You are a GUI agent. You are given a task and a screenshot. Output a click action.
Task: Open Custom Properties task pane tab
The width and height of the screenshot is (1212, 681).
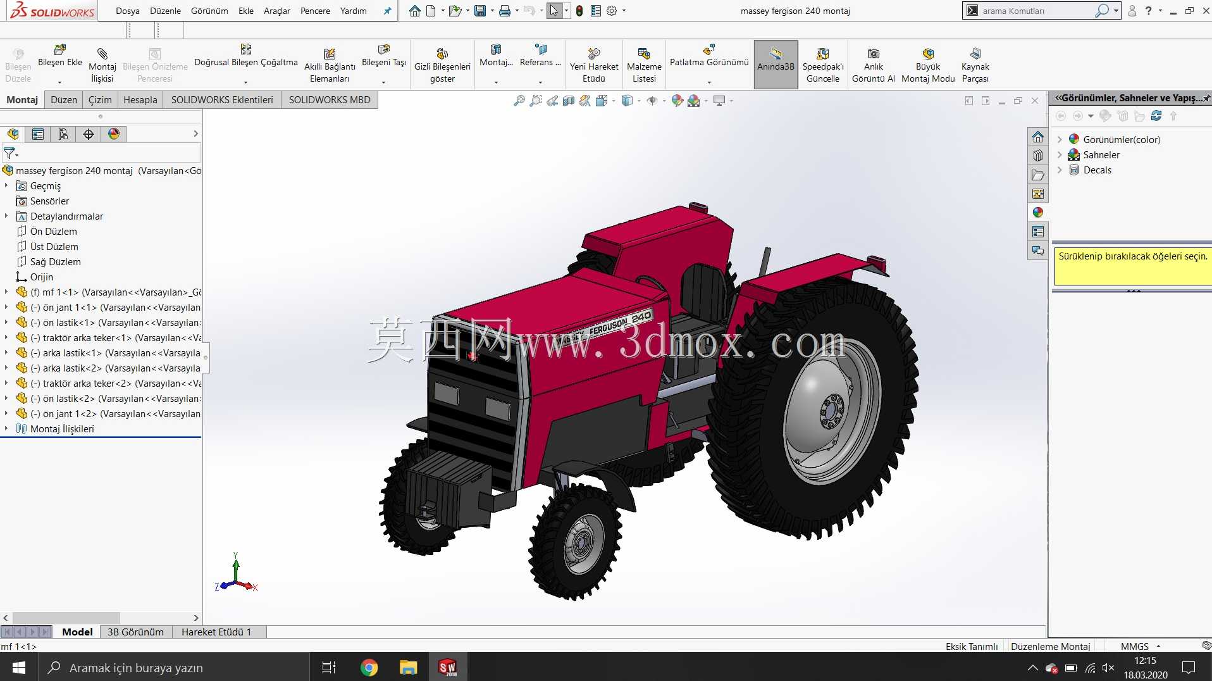pos(1038,232)
